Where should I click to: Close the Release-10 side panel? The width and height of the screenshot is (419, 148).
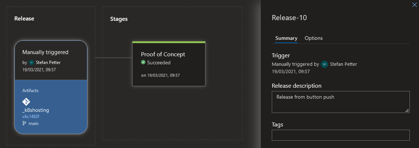415,4
